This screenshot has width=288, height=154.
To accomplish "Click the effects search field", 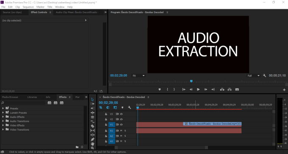I will pos(23,103).
